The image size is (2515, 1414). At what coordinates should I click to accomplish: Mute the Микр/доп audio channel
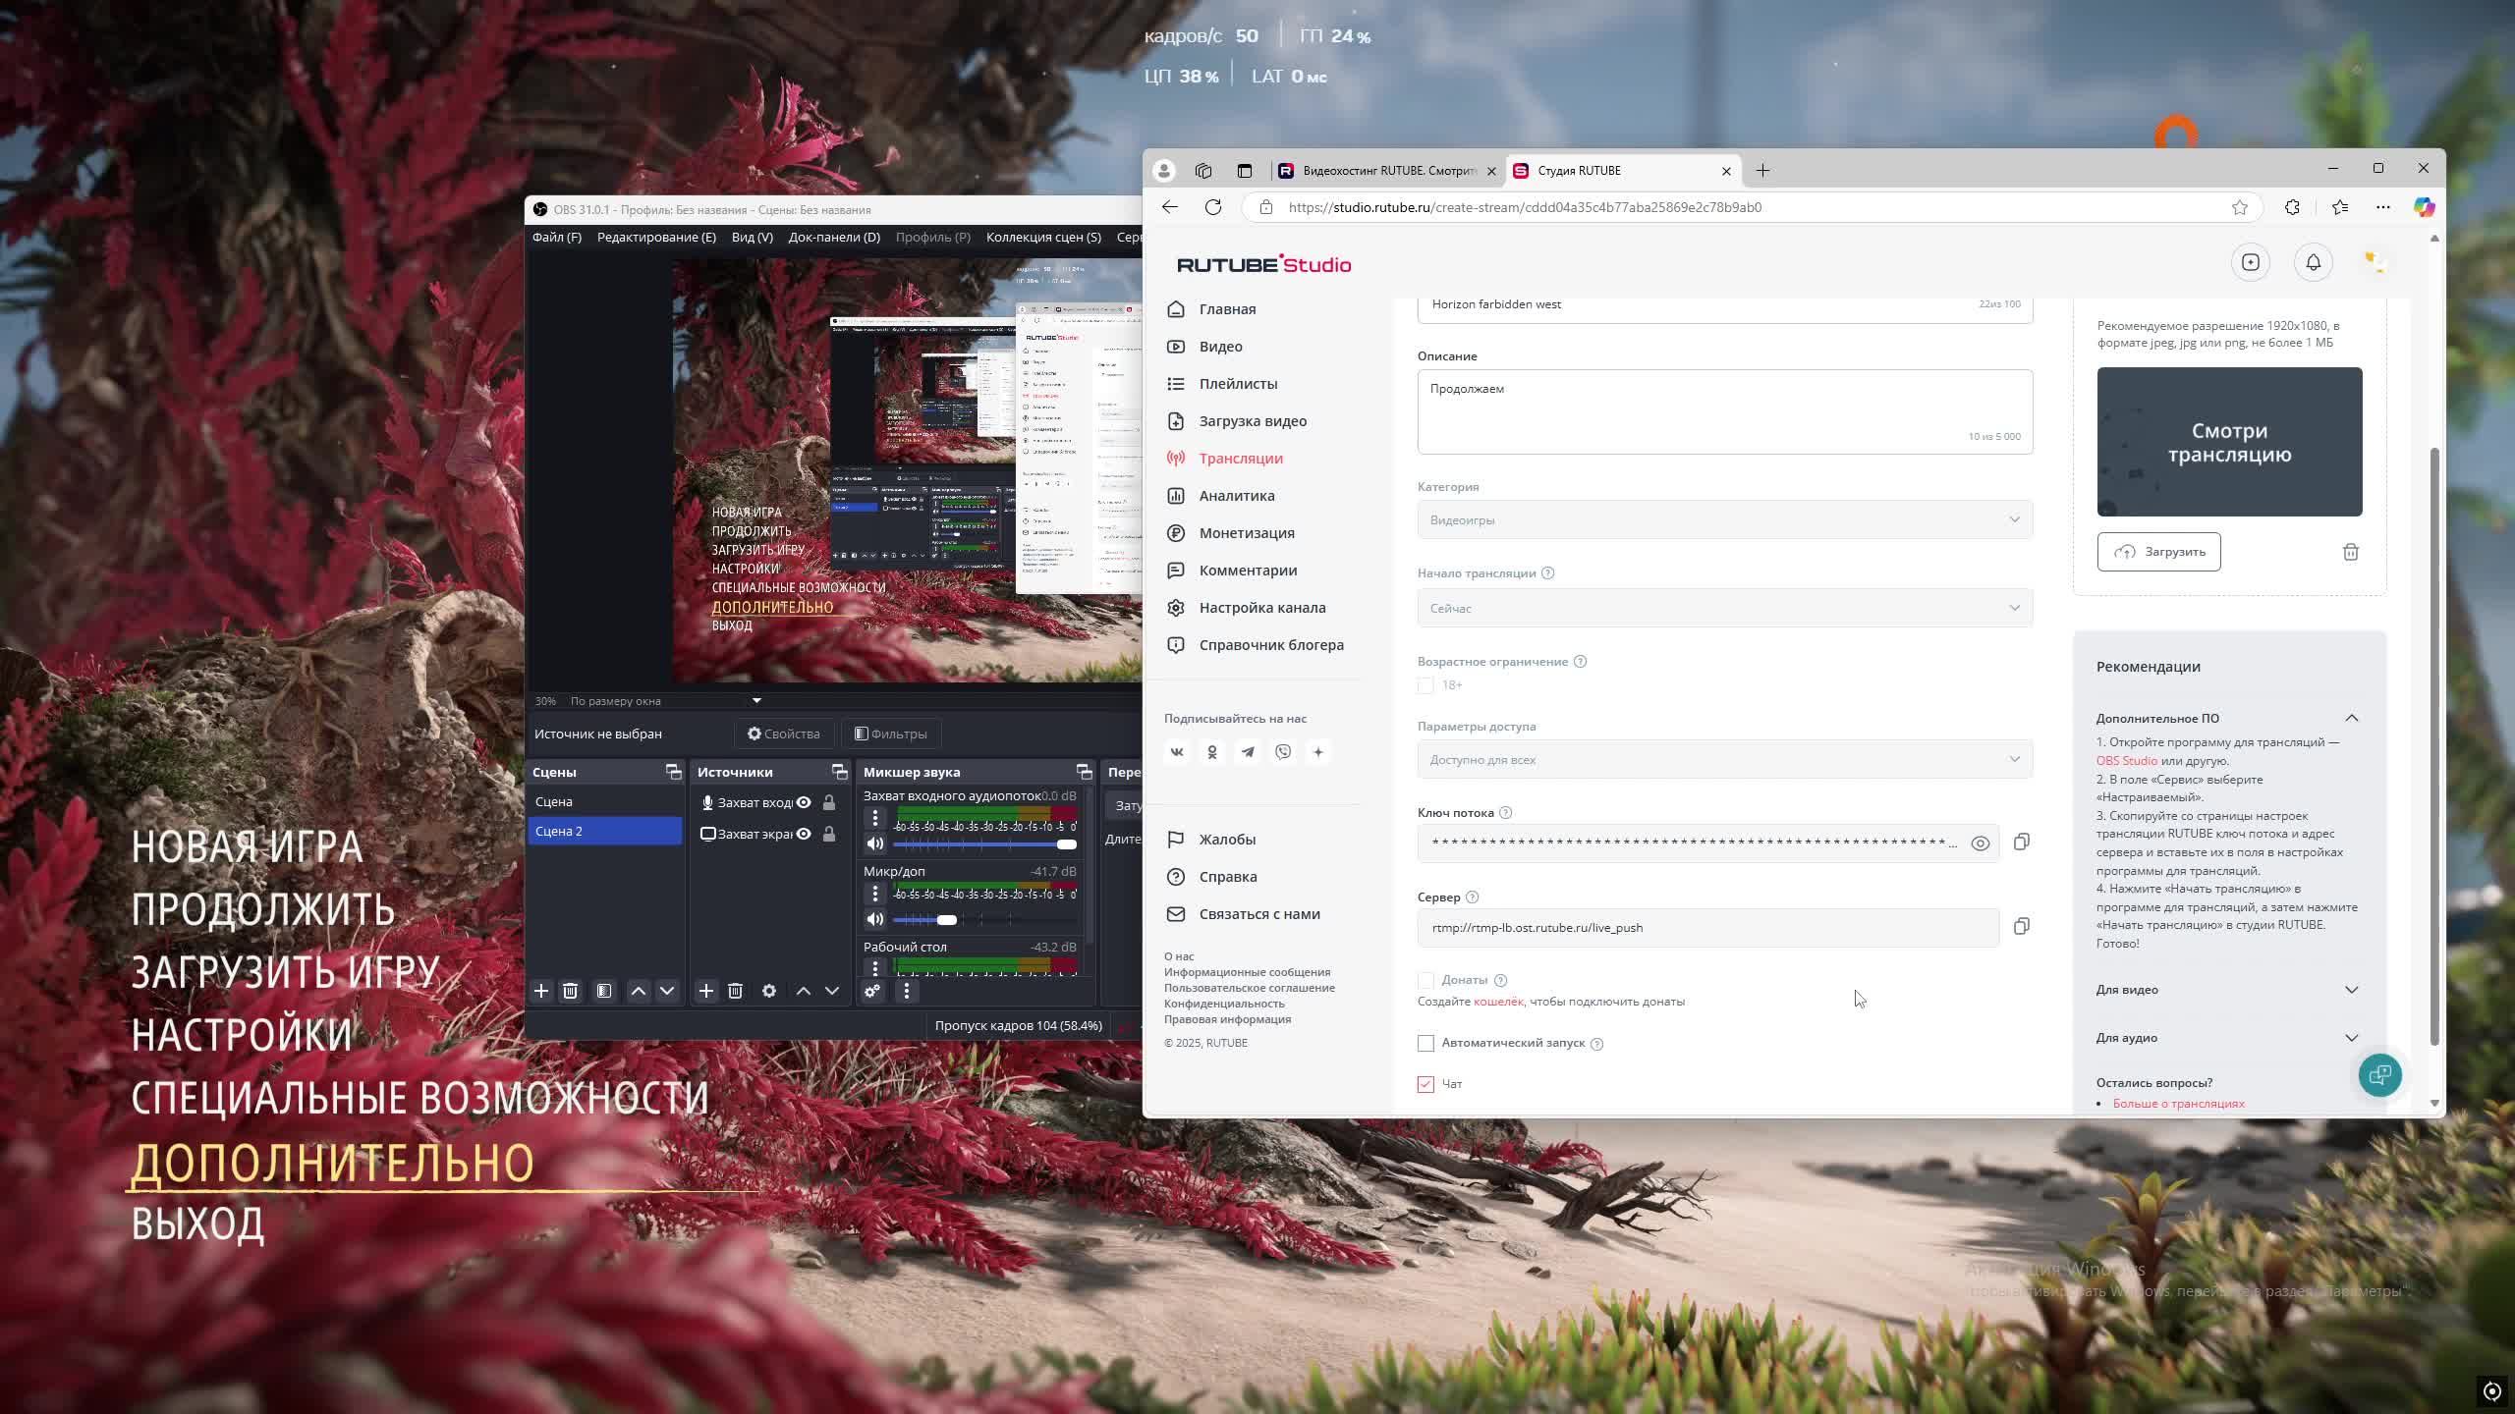tap(874, 919)
